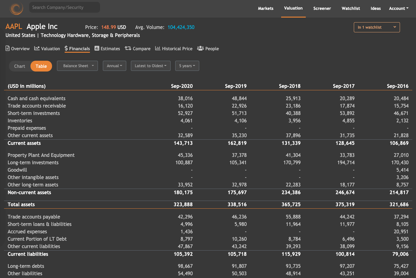Open the 5 years range dropdown
Viewport: 416px width, 278px height.
click(187, 66)
